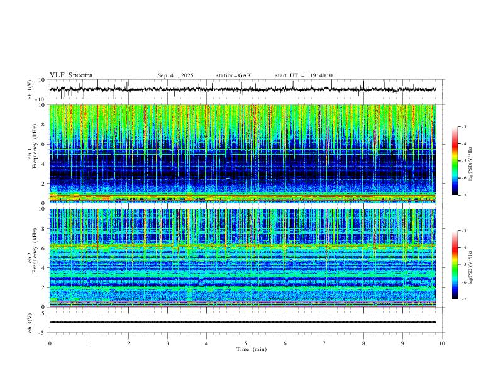This screenshot has height=385, width=498.
Task: Click the ch.3 black signal band
Action: coord(242,322)
